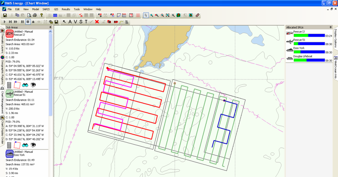Expand the Chart Management side panel

pyautogui.click(x=2, y=101)
